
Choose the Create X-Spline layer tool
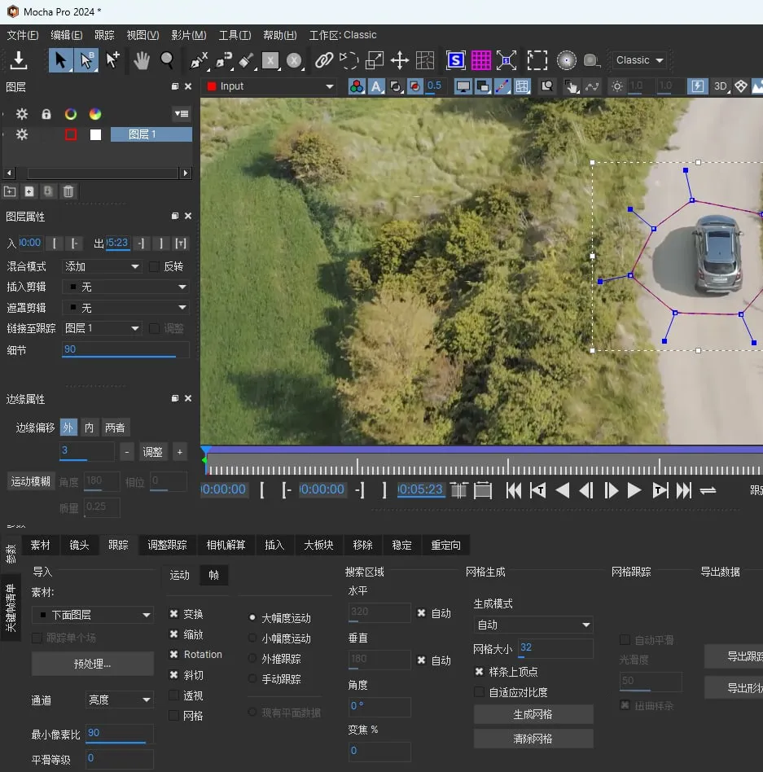coord(199,60)
